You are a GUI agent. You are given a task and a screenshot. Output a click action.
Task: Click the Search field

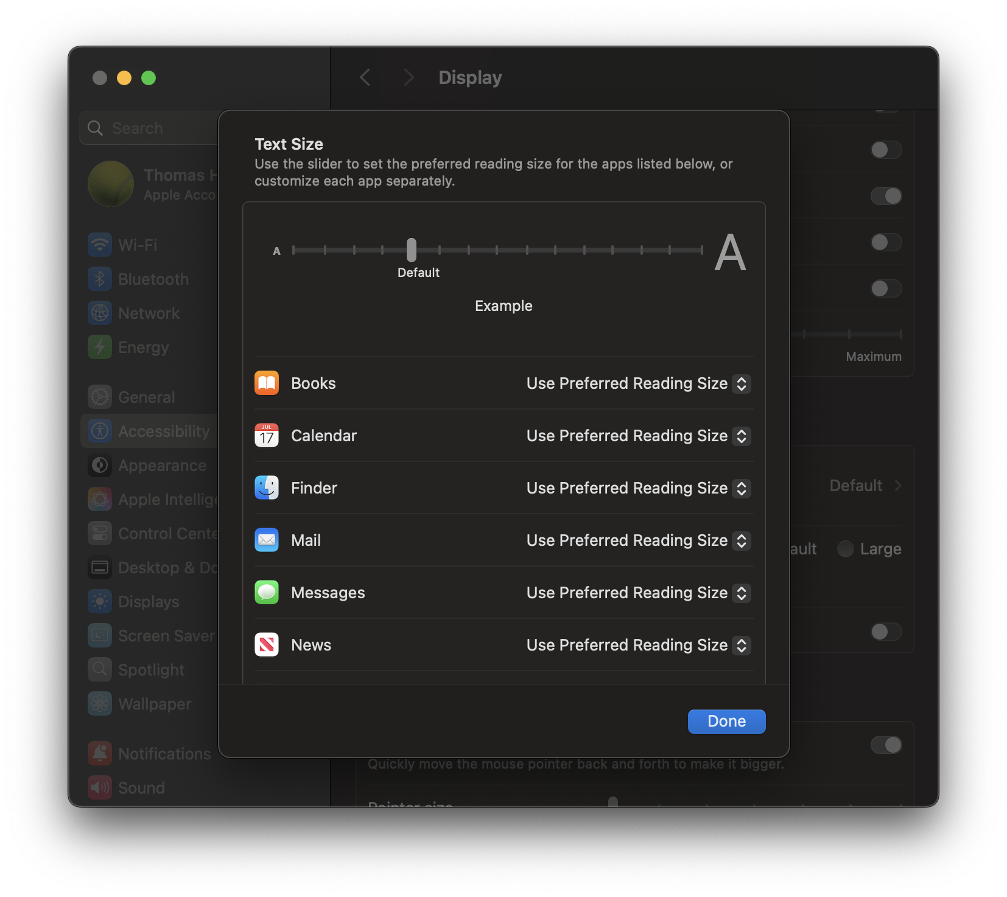pyautogui.click(x=149, y=128)
